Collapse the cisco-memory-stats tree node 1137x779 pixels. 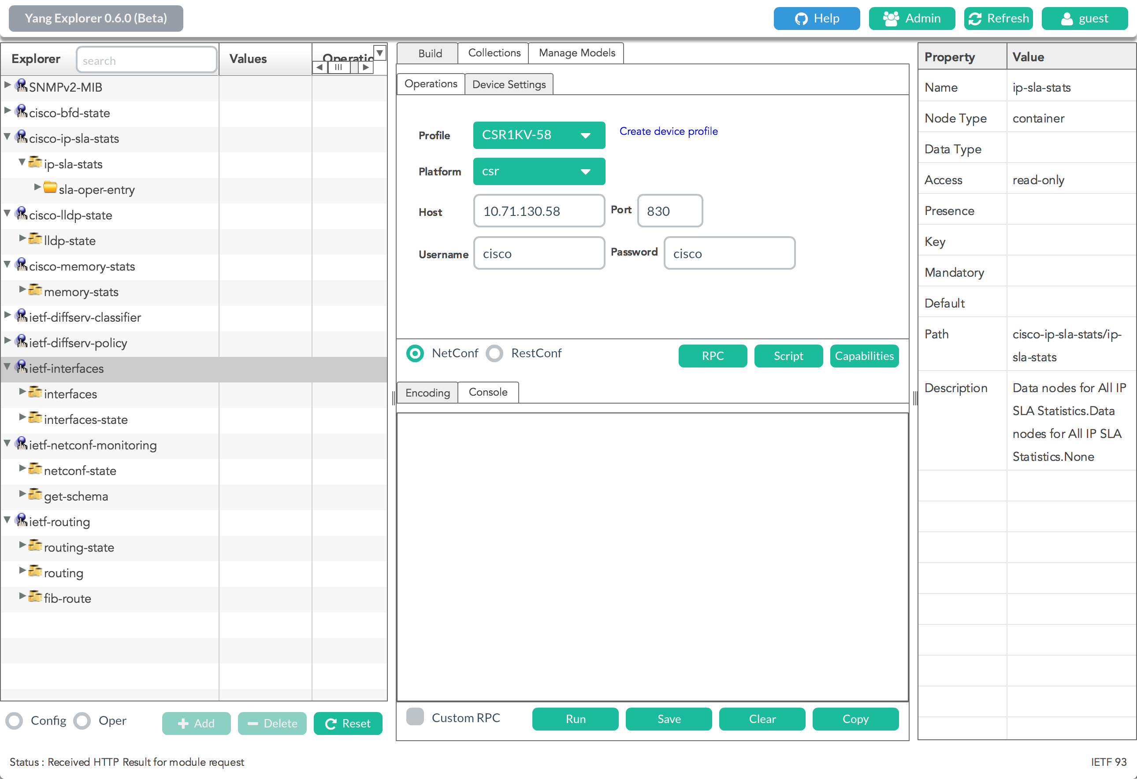click(x=7, y=264)
